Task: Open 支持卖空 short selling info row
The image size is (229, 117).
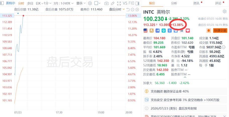Action: (x=185, y=100)
